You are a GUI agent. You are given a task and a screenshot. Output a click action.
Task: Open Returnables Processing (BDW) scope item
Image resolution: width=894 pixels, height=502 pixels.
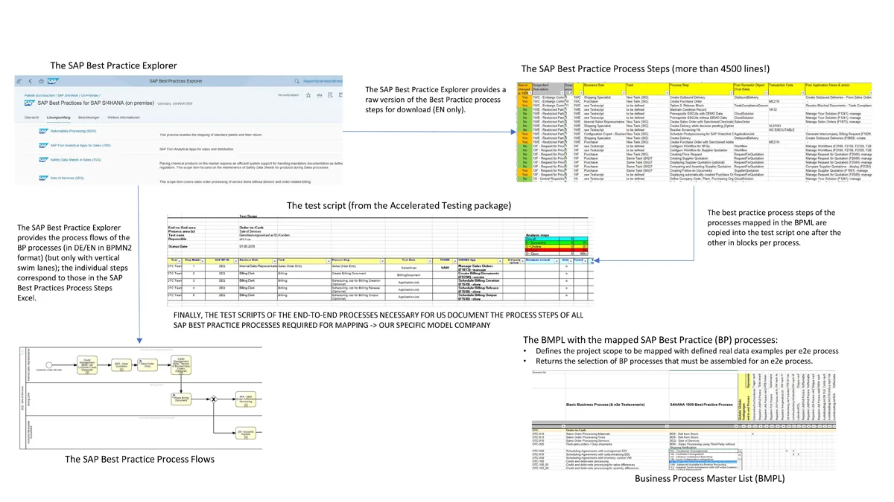[x=73, y=131]
